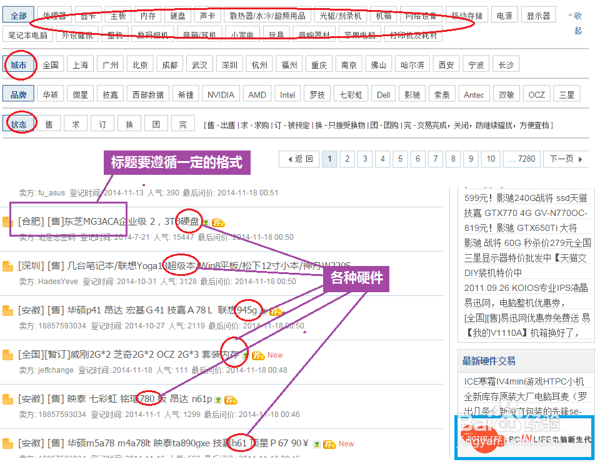The height and width of the screenshot is (462, 595).
Task: Click 荐 badge on 映泰 七彩虹 post
Action: pos(231,400)
